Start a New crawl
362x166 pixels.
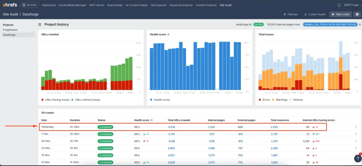click(341, 14)
